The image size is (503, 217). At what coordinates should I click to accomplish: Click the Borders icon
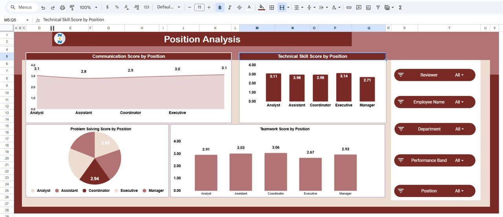[272, 7]
